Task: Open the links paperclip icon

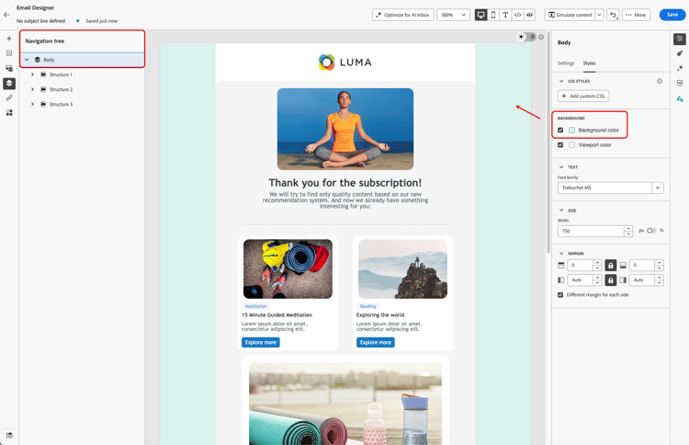Action: 9,98
